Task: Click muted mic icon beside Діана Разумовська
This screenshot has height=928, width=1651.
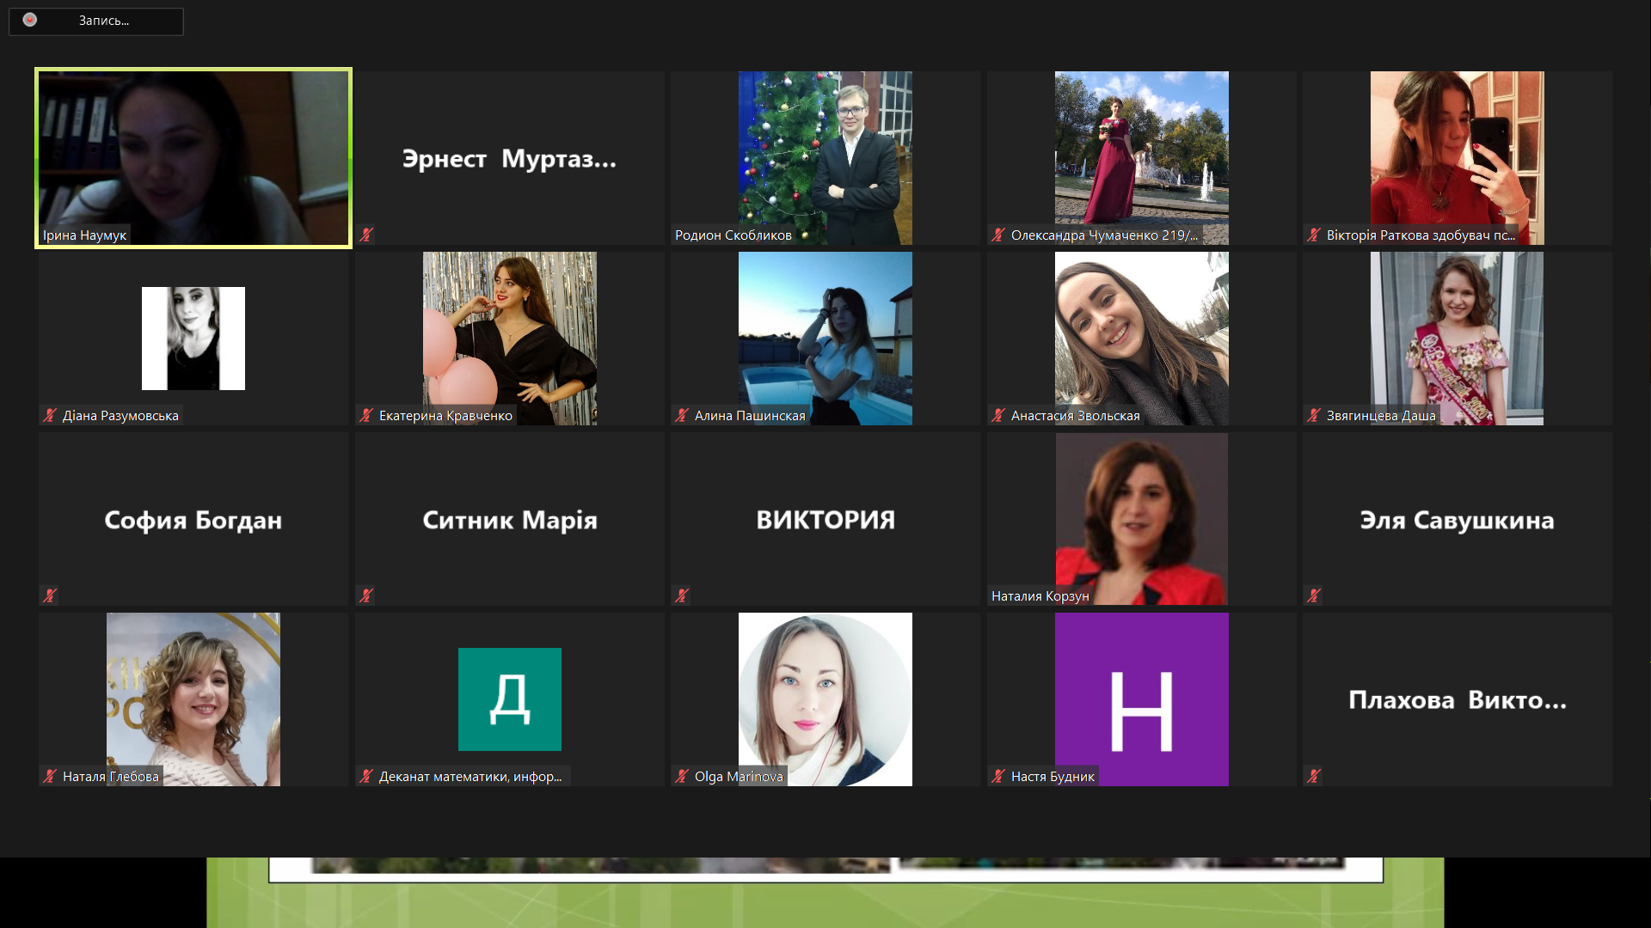Action: point(50,416)
